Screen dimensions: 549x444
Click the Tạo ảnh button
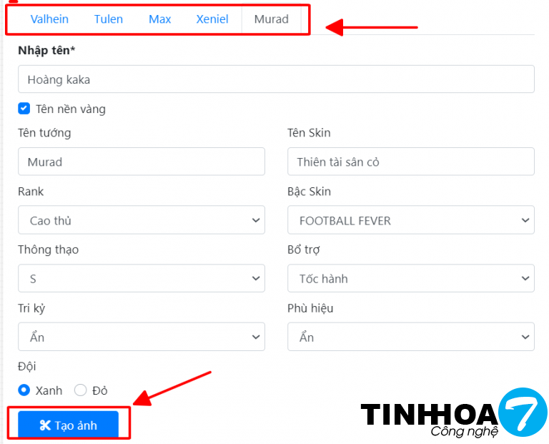(x=69, y=426)
